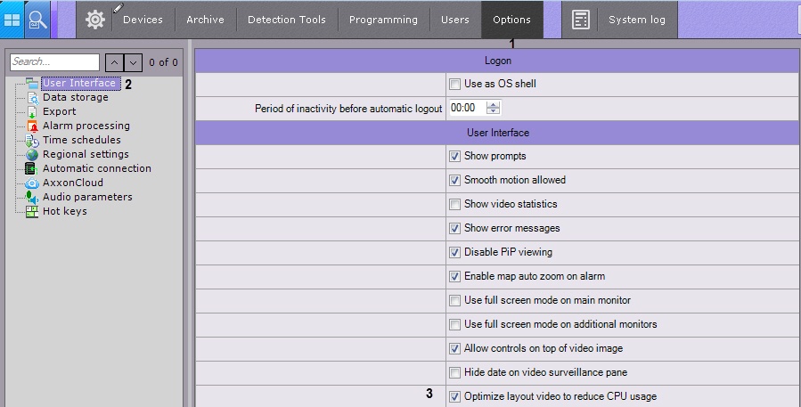Click the AxxonCloud cloud icon
801x407 pixels.
click(32, 183)
